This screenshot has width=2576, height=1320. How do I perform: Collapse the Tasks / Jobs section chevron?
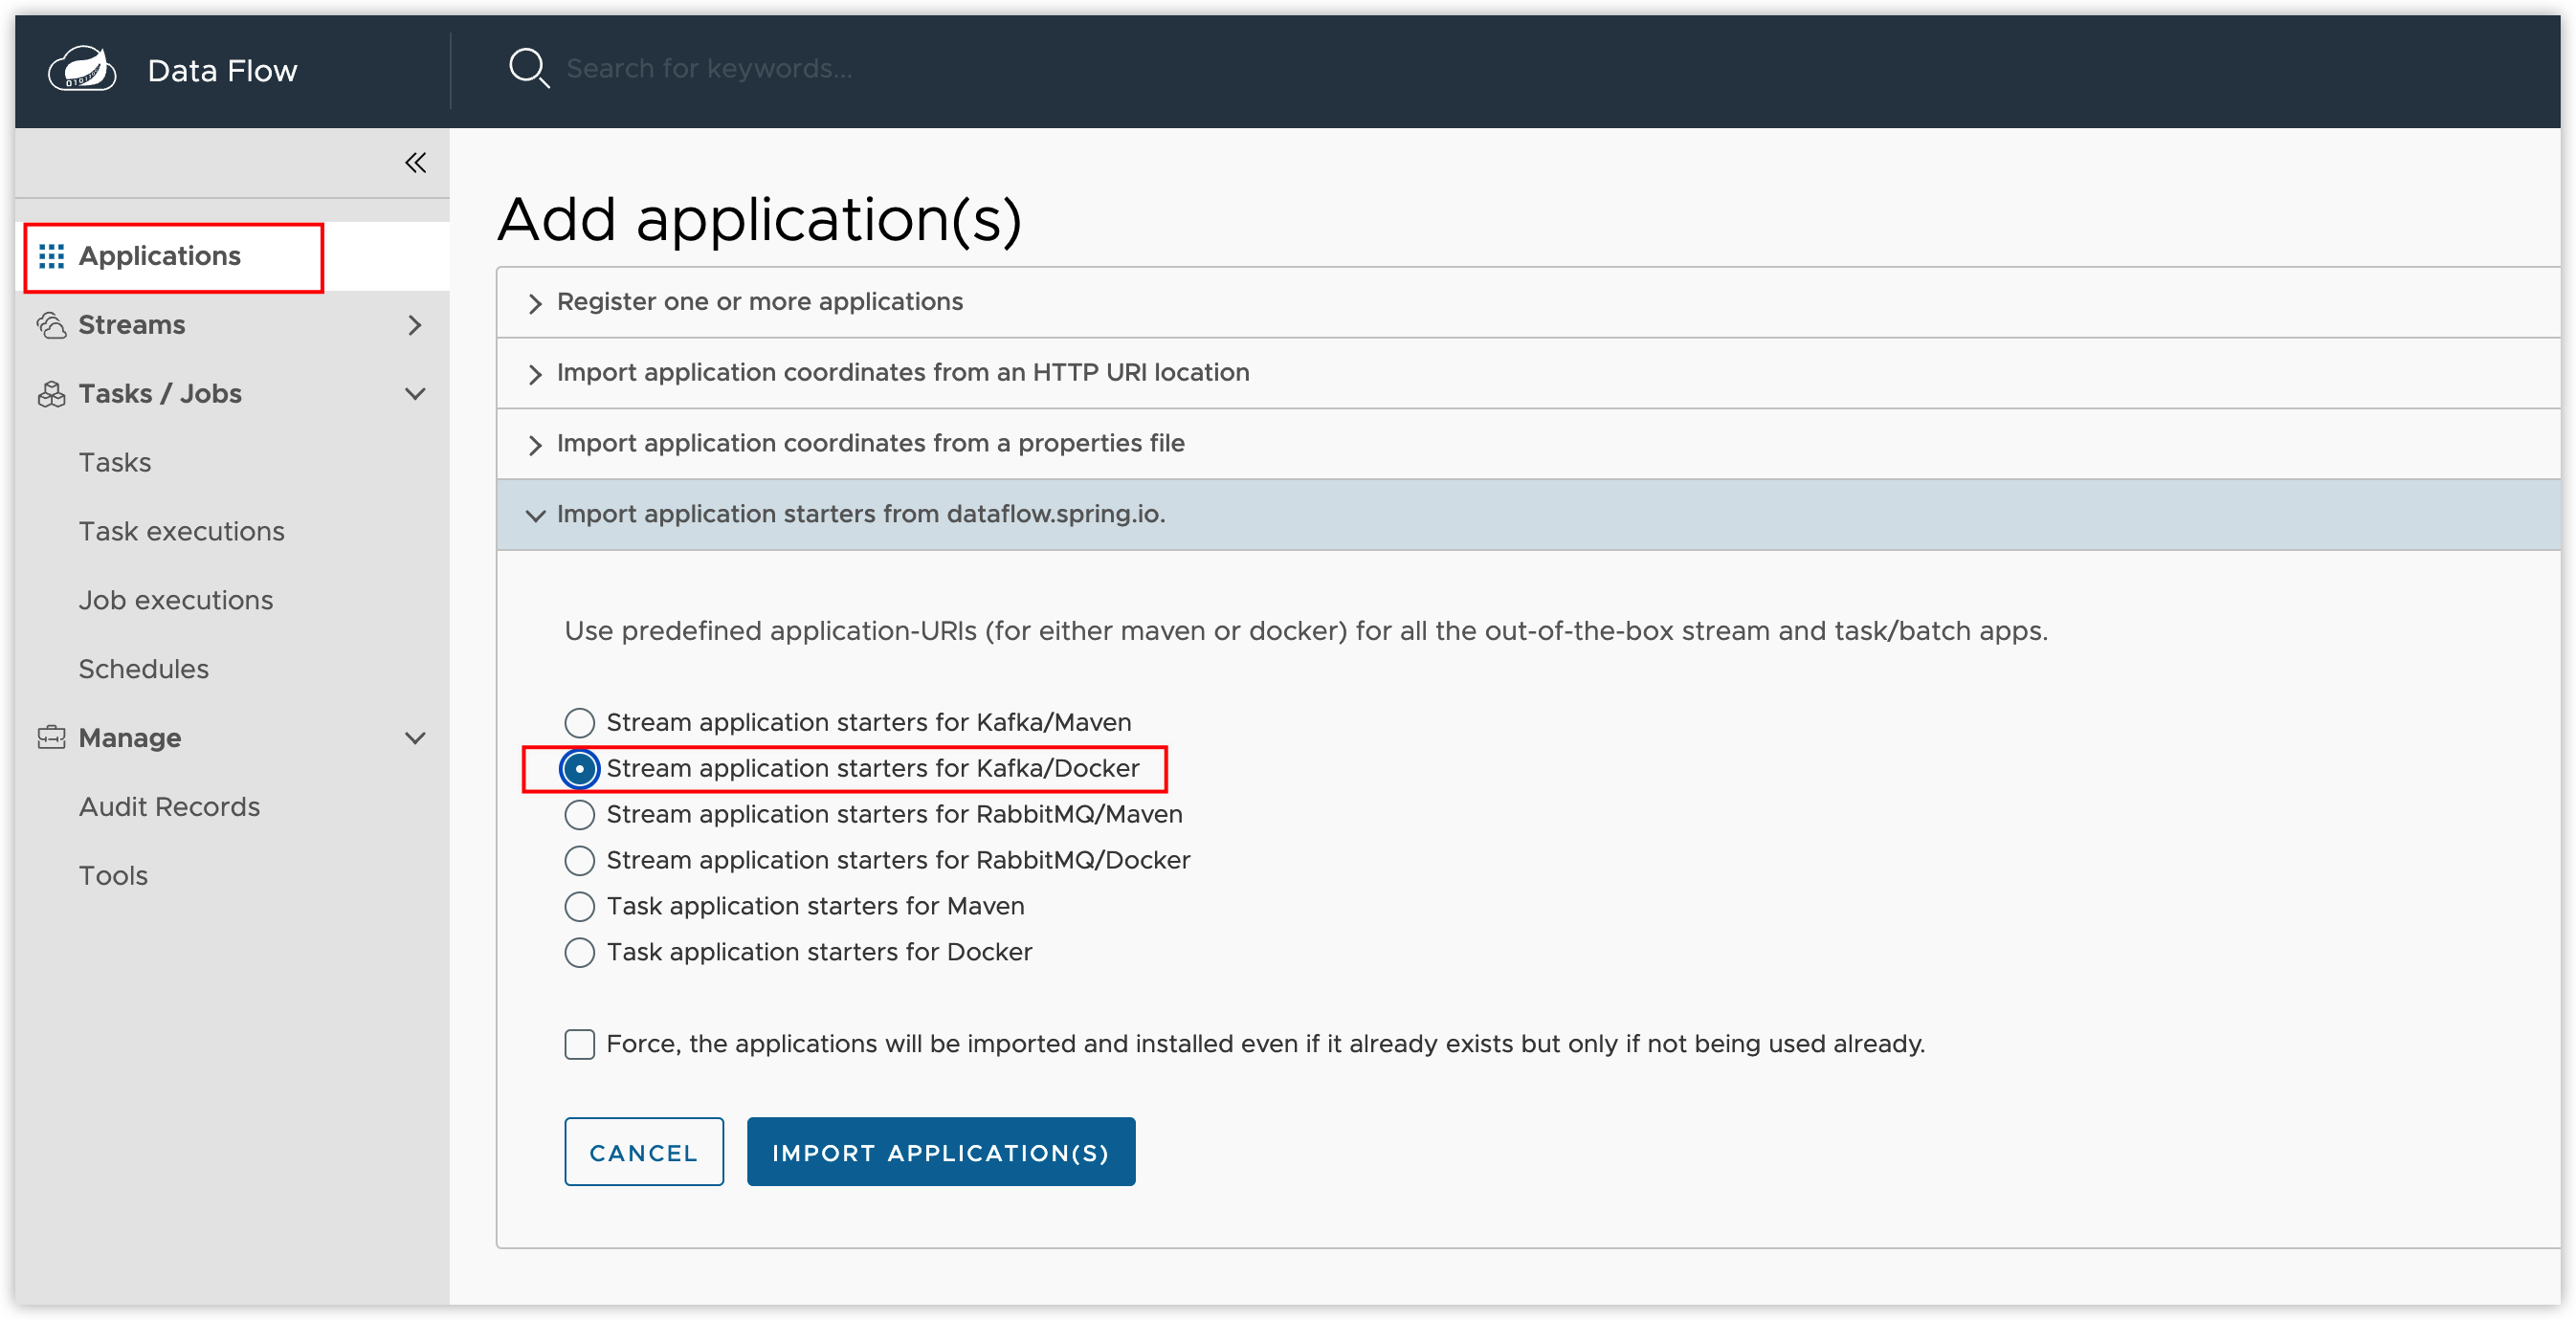pos(415,395)
